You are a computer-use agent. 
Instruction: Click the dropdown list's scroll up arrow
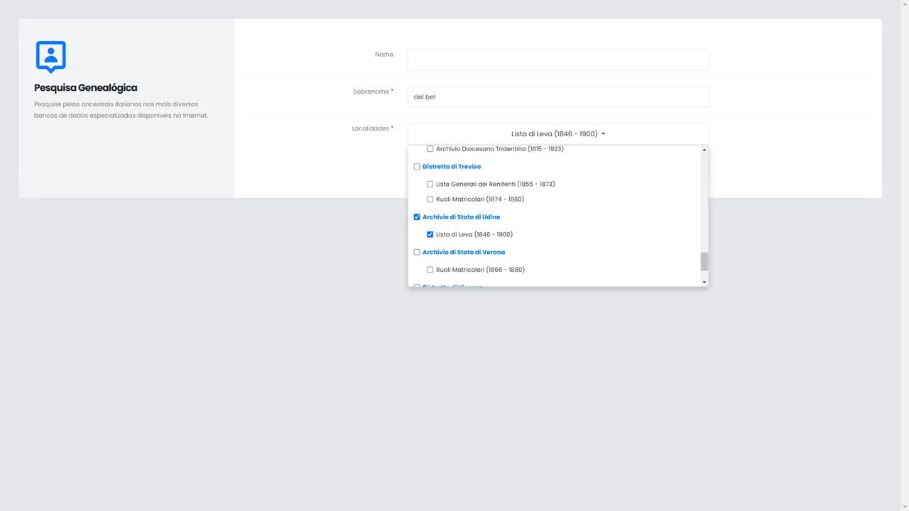[x=704, y=150]
